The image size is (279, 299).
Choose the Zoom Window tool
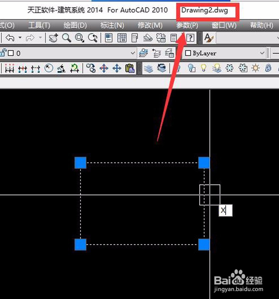79,38
